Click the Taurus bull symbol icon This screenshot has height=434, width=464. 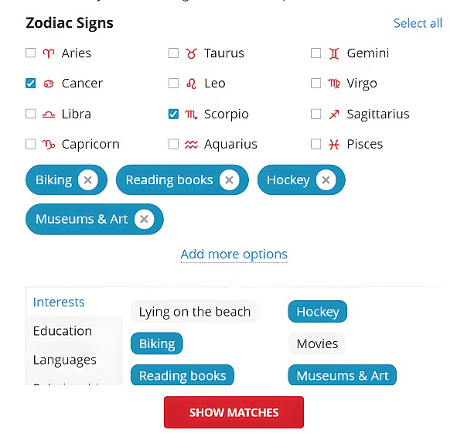pyautogui.click(x=192, y=53)
